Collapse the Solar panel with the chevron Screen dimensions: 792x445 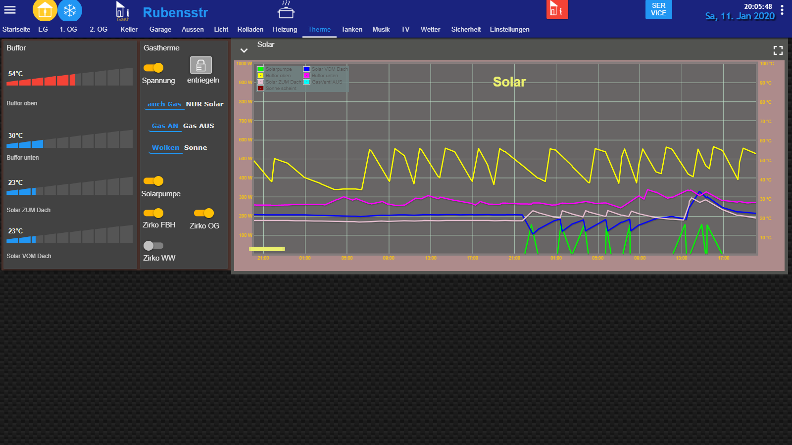coord(244,50)
